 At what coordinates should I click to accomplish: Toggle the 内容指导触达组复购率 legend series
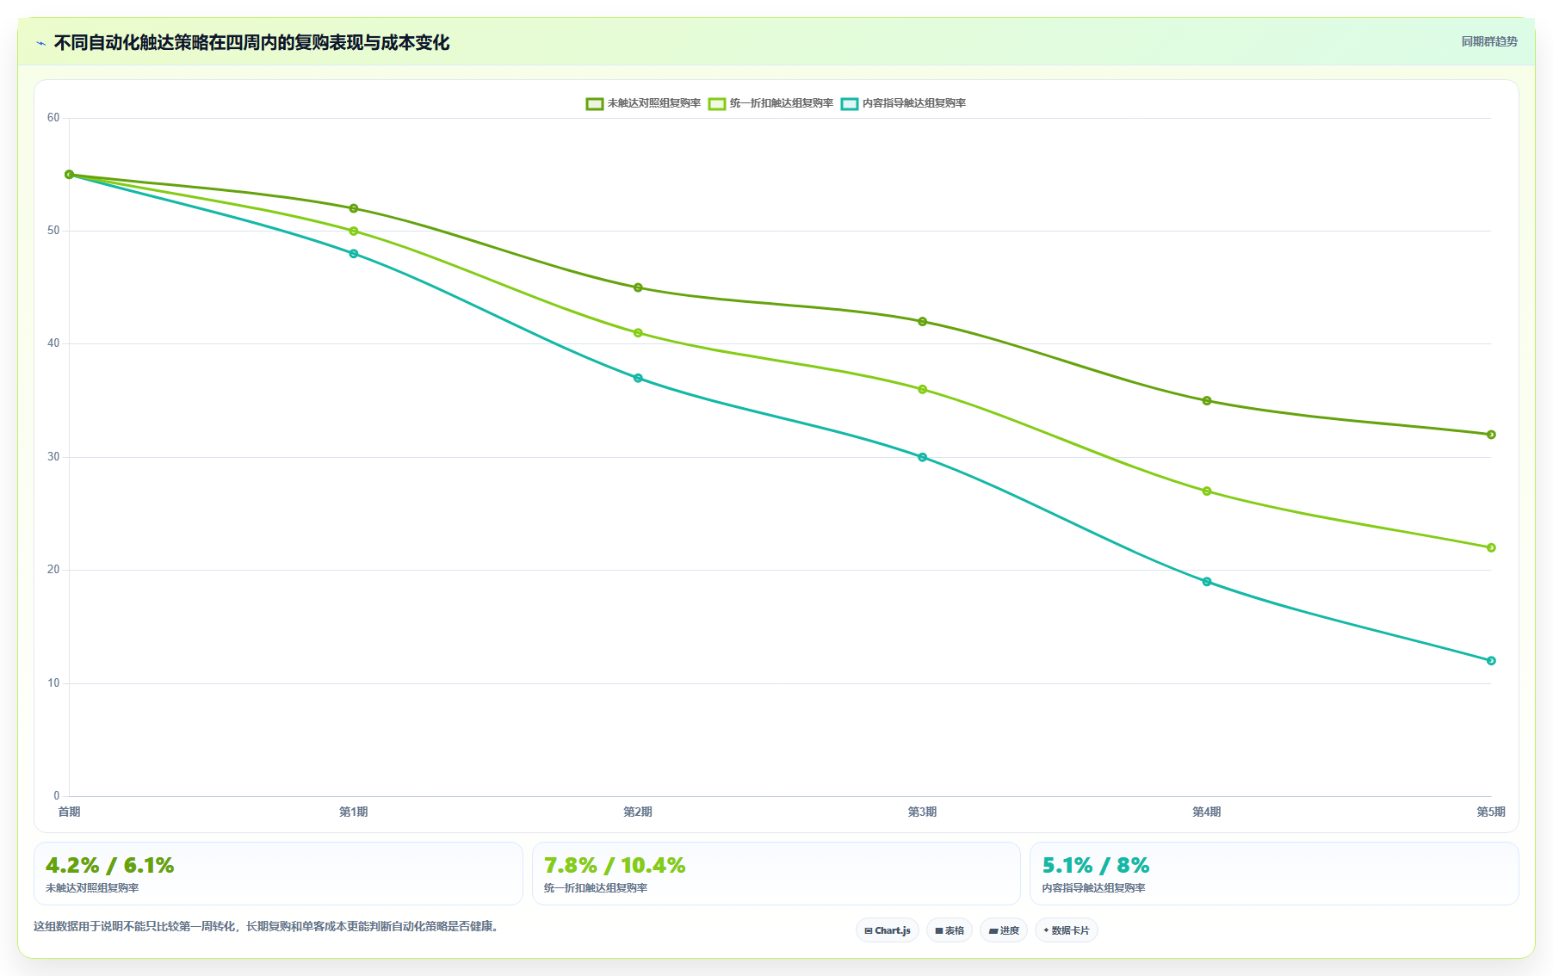click(x=903, y=103)
